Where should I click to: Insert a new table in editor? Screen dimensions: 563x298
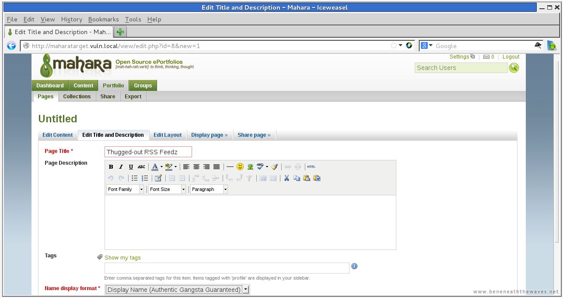click(x=158, y=178)
